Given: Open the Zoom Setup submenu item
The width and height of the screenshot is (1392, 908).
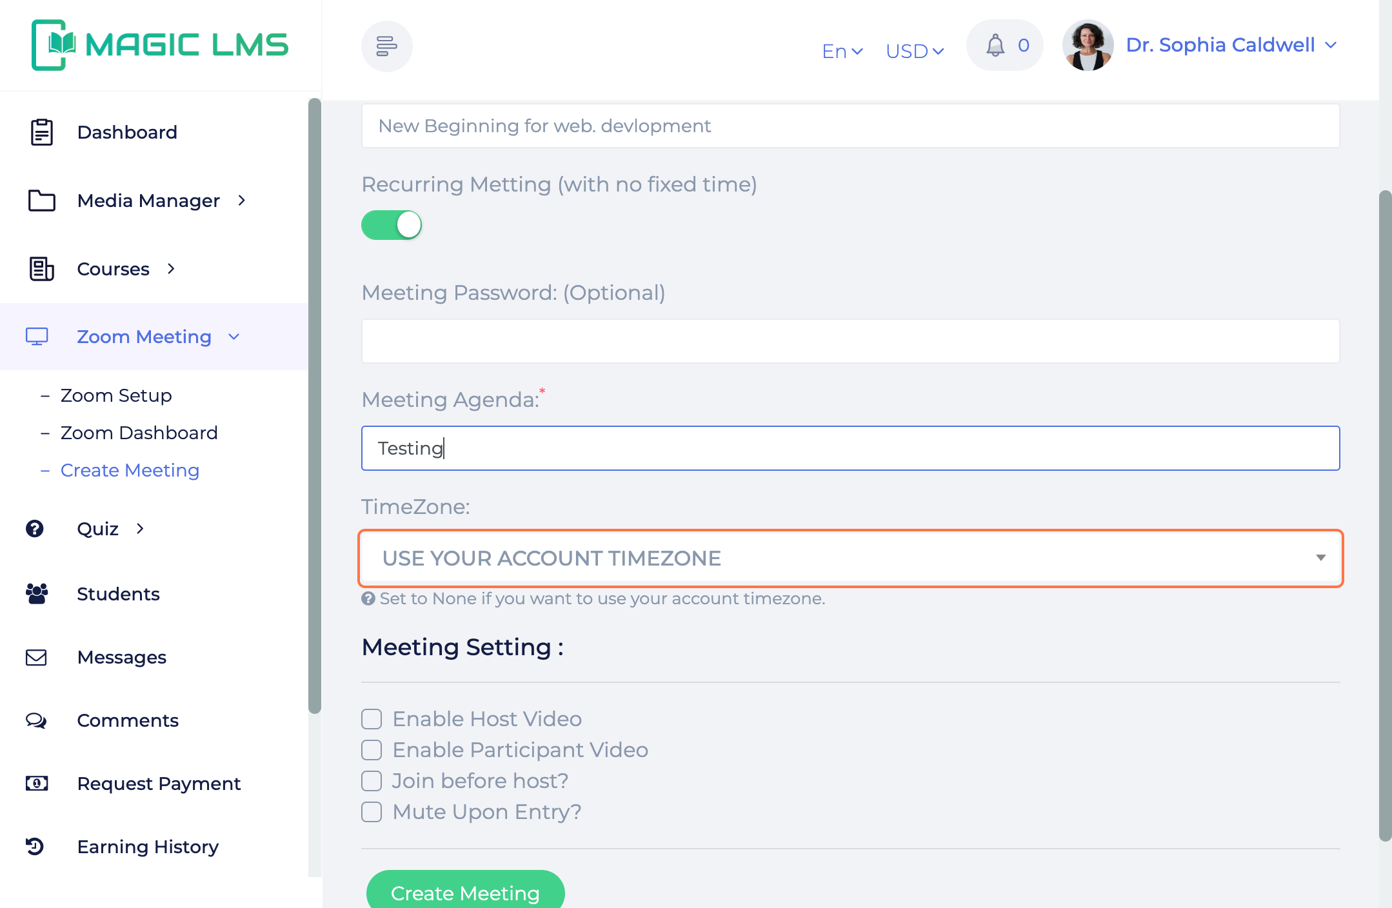Looking at the screenshot, I should 116,395.
